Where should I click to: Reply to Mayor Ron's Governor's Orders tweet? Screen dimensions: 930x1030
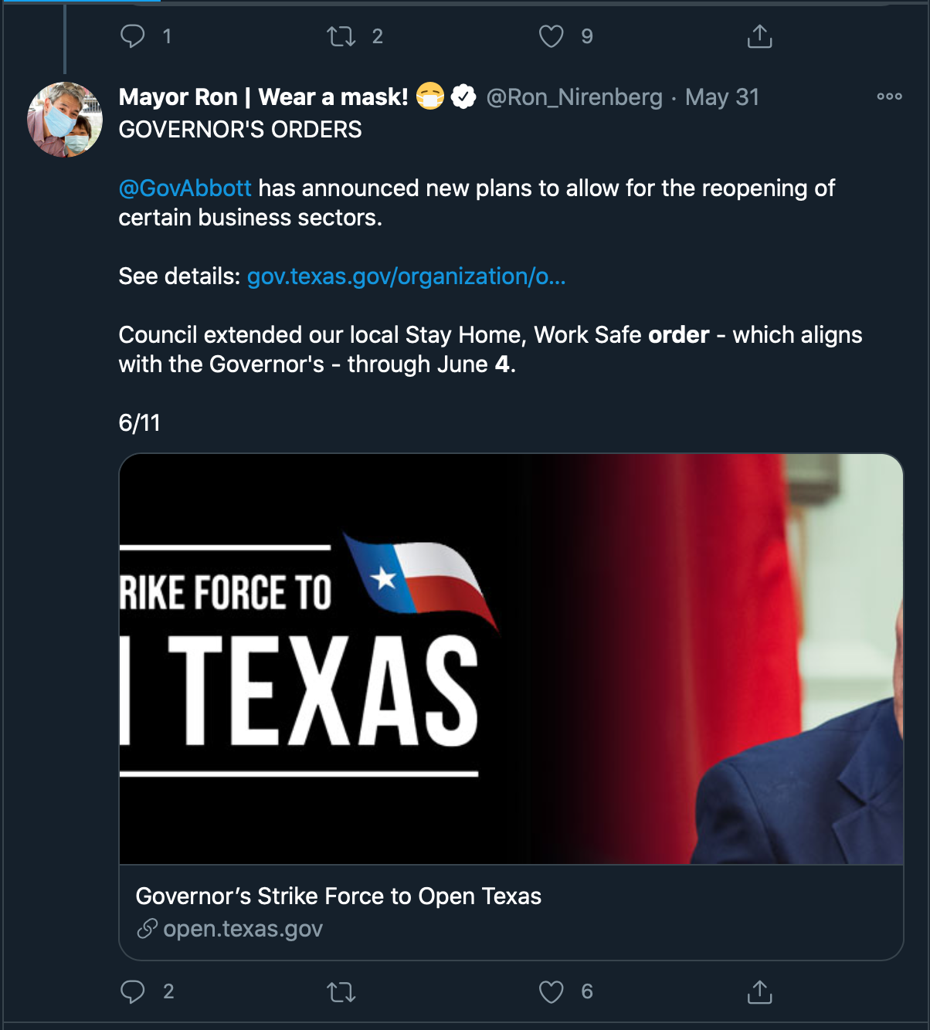coord(133,991)
